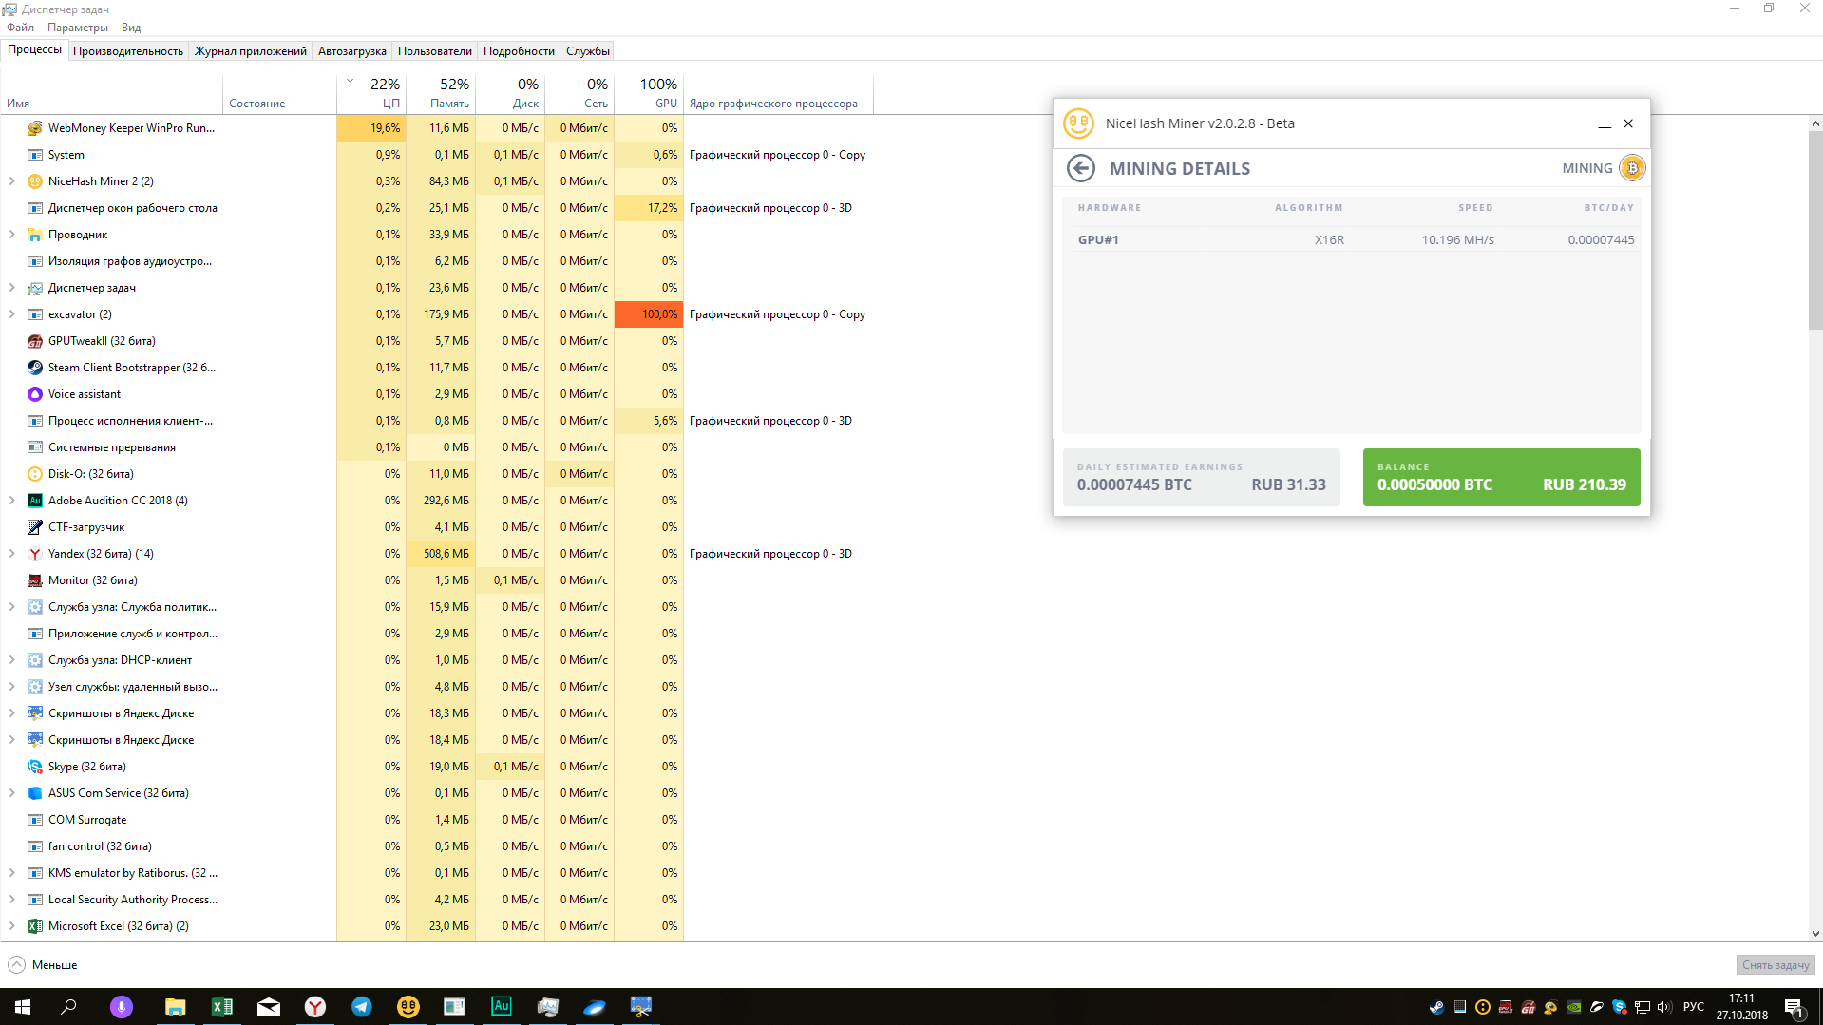Expand the Yandex (14) process group
The height and width of the screenshot is (1025, 1823).
[11, 554]
